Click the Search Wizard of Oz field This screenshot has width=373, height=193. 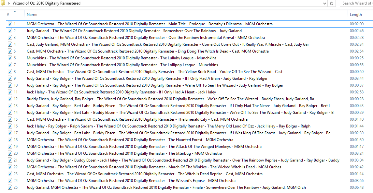coord(357,3)
